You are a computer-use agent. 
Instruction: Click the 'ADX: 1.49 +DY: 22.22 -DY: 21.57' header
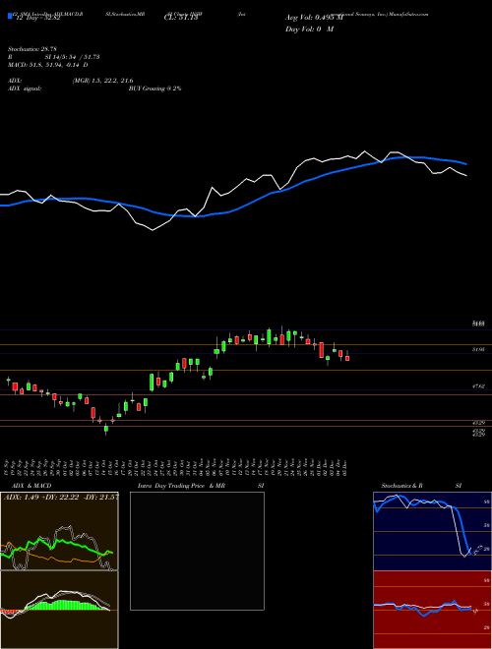[x=61, y=498]
